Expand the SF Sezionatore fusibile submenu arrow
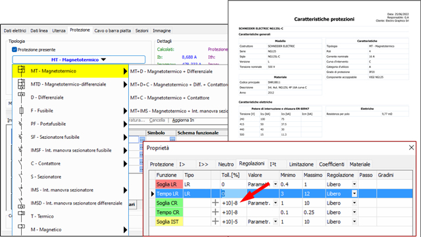The height and width of the screenshot is (237, 421). pos(125,137)
